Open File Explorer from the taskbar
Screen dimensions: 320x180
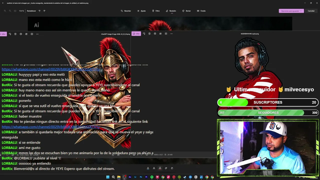(x=119, y=177)
